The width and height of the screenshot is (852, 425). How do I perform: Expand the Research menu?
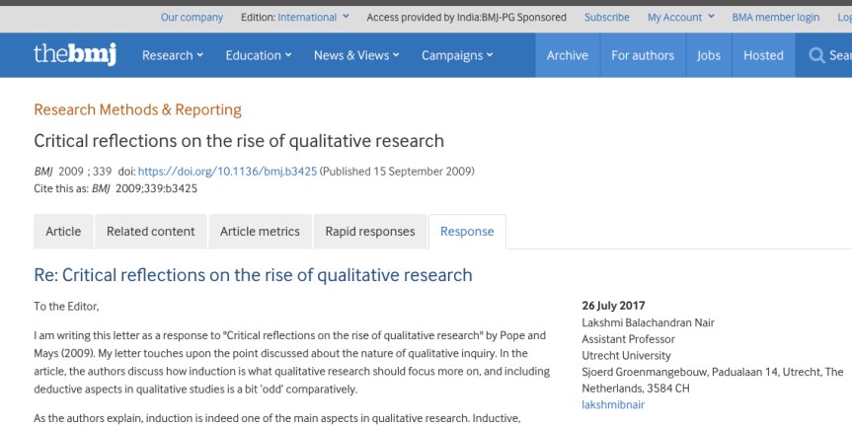(x=172, y=56)
